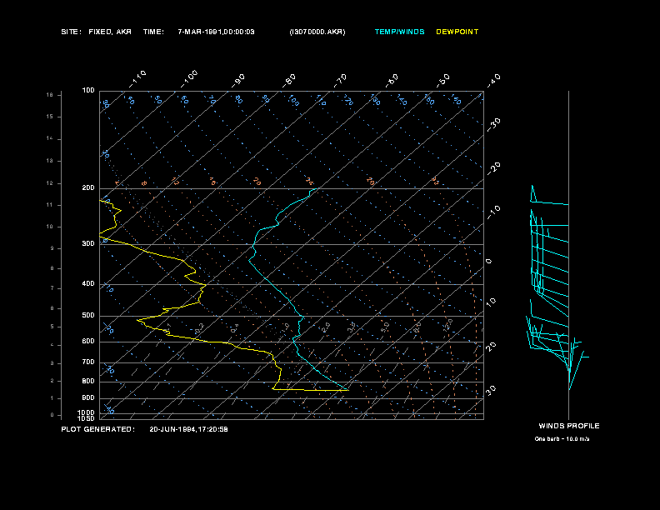Click the 15 label on height scale

tap(50, 117)
